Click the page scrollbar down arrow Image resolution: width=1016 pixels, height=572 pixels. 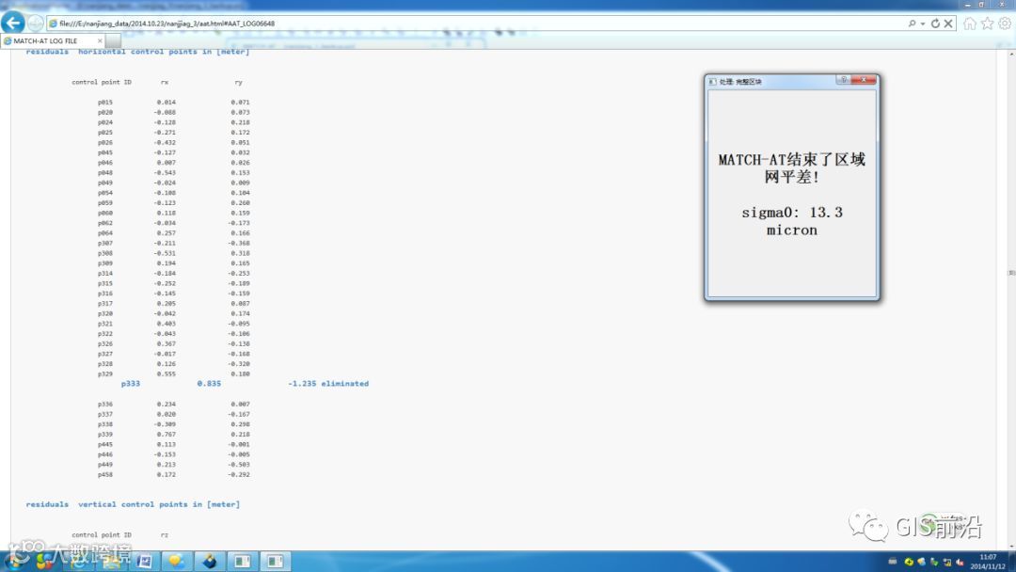coord(1010,546)
